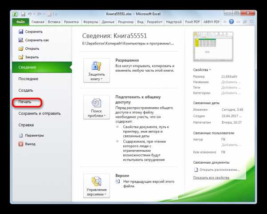Expand the Свойства dropdown arrow
267x214 pixels.
pos(210,70)
